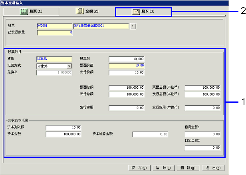This screenshot has height=175, width=246.
Task: Click the stock name field 发行股票登记HG0001
Action: tap(101, 26)
